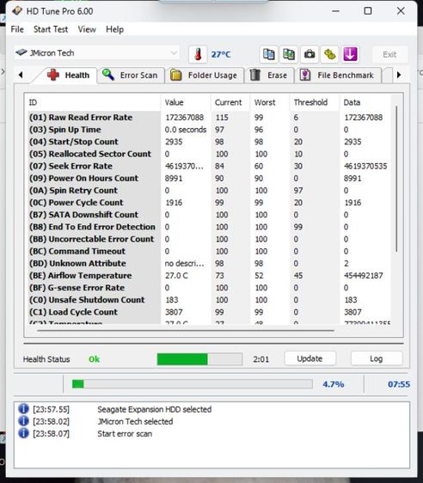The width and height of the screenshot is (423, 483).
Task: Select the (0C) Power Cycle Count row
Action: point(210,202)
